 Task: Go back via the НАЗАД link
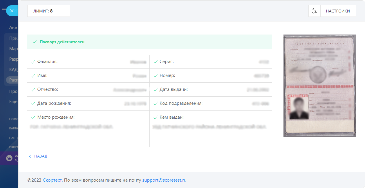(41, 156)
